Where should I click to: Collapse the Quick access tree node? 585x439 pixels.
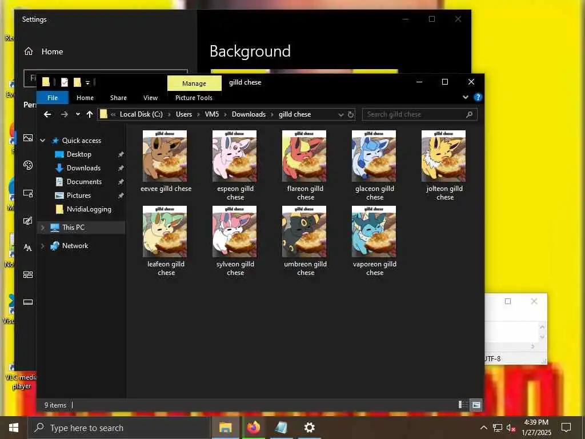point(42,141)
